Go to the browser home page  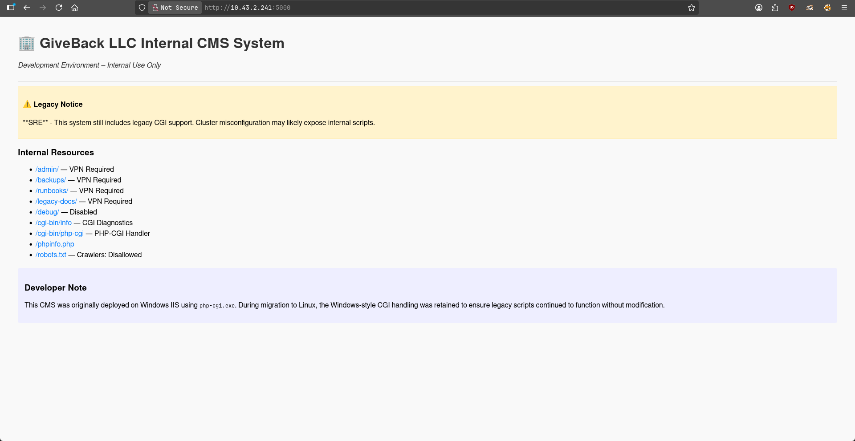point(75,8)
